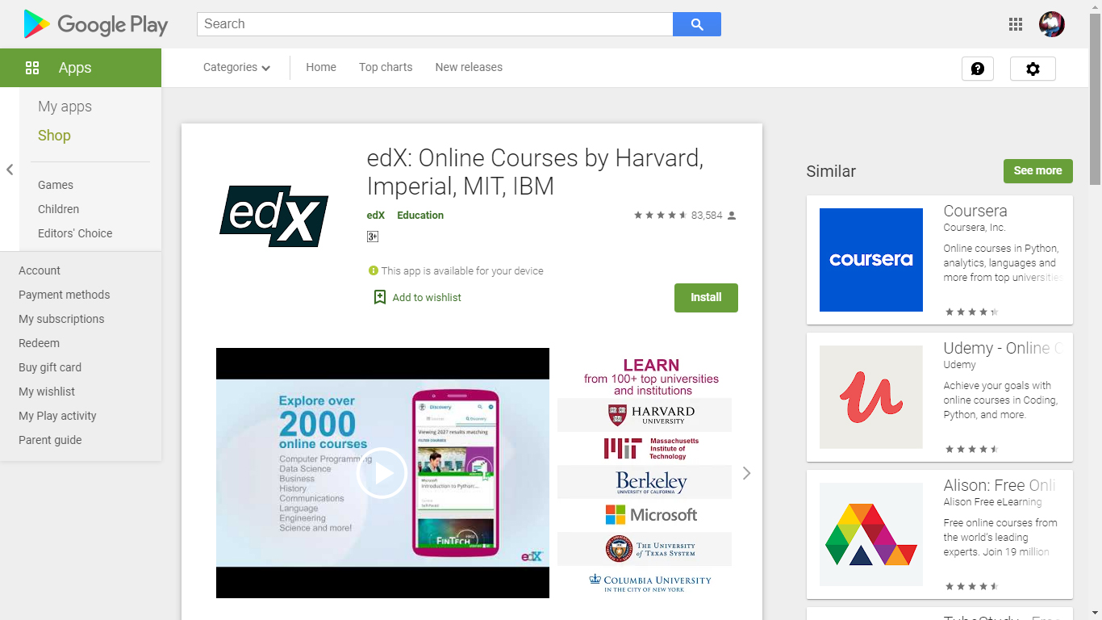Open the help question mark button

pyautogui.click(x=978, y=69)
